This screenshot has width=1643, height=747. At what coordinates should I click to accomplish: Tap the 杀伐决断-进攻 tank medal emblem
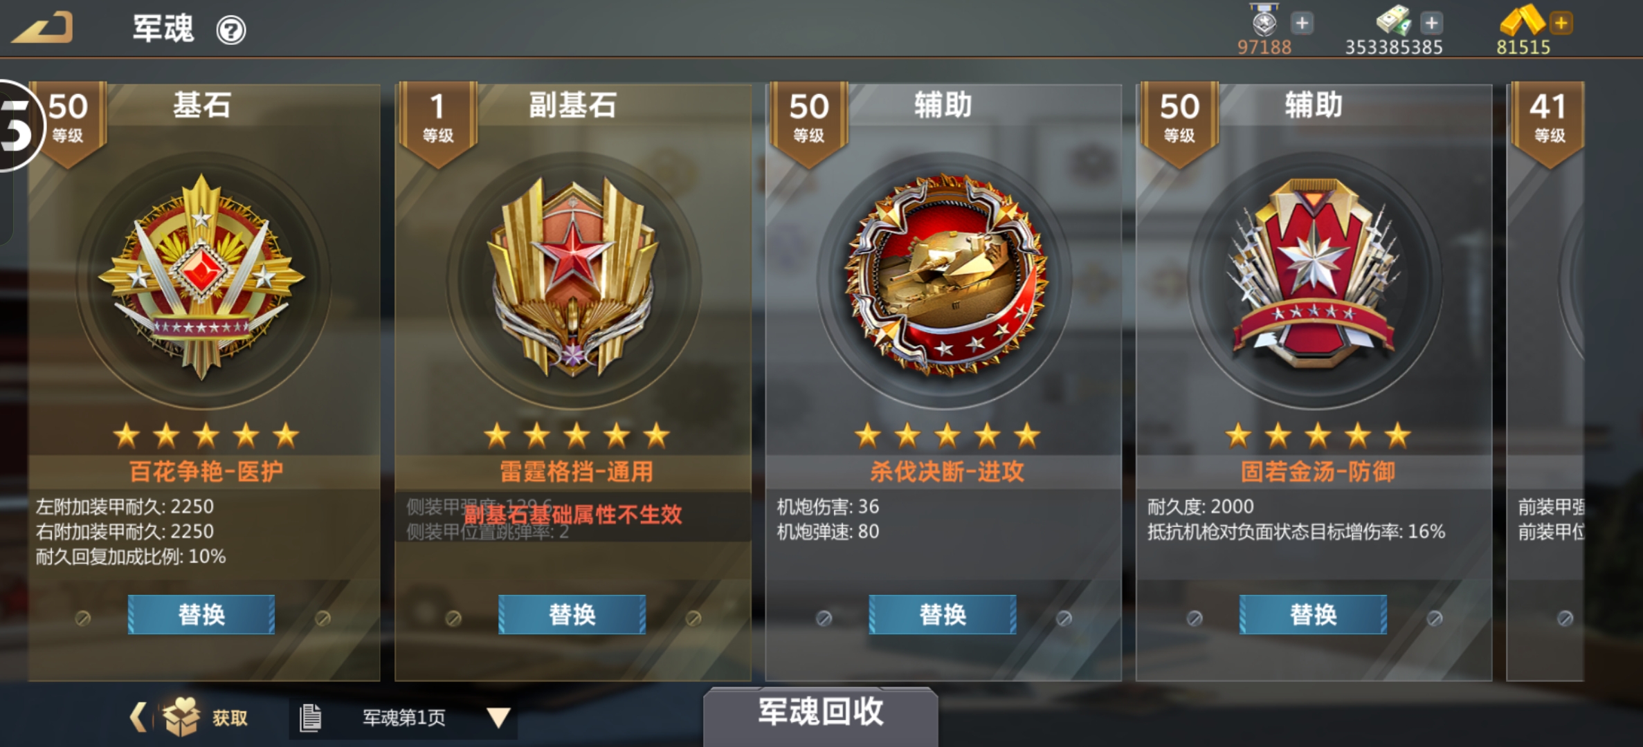coord(945,276)
